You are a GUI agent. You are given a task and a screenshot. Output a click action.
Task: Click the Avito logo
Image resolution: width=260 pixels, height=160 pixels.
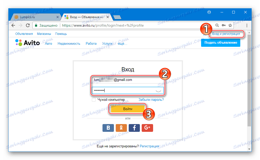click(28, 43)
